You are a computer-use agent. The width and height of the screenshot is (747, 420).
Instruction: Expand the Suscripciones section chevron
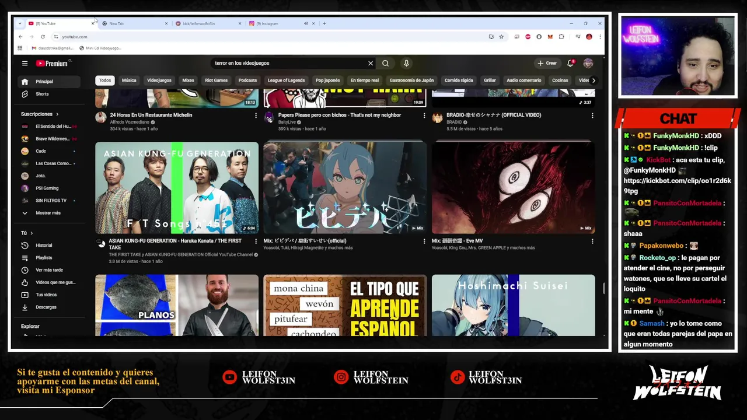(57, 114)
